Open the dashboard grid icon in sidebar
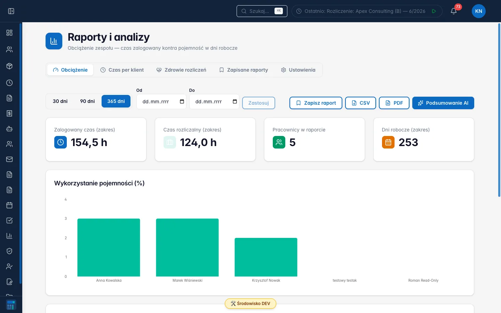The image size is (501, 313). click(9, 33)
